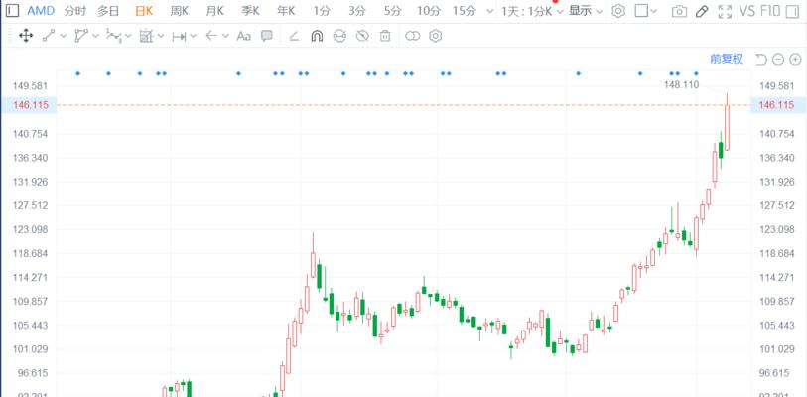The width and height of the screenshot is (807, 397).
Task: Select the 3分 period tab
Action: [356, 11]
